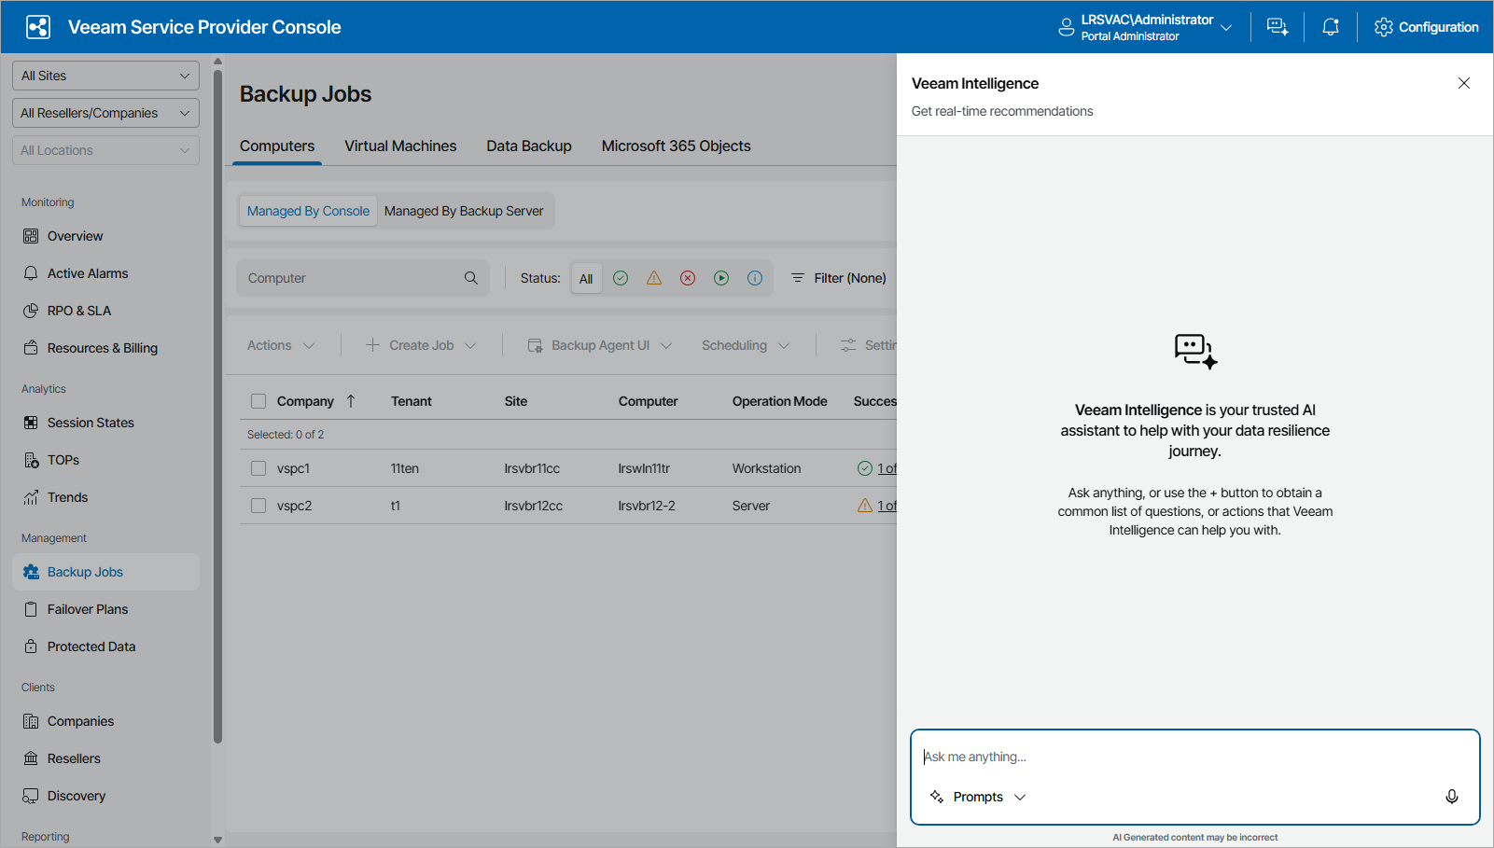Click the microphone voice input icon

point(1452,797)
